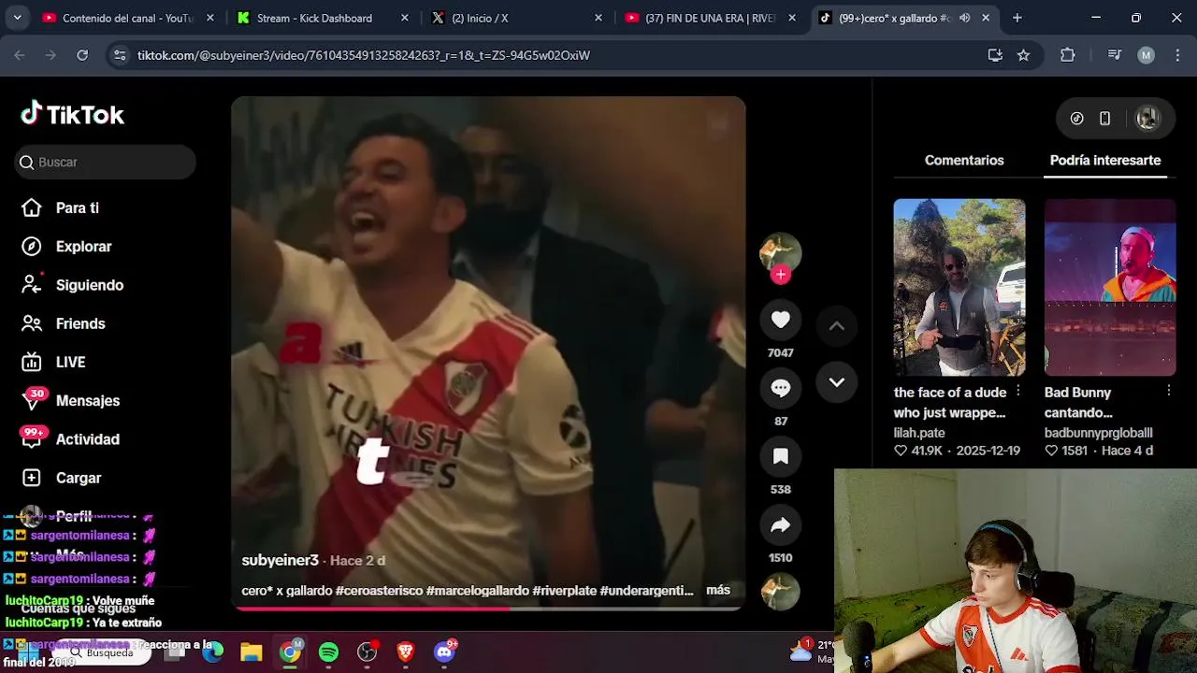Open Chrome extensions puzzle icon
Image resolution: width=1197 pixels, height=673 pixels.
(1068, 55)
